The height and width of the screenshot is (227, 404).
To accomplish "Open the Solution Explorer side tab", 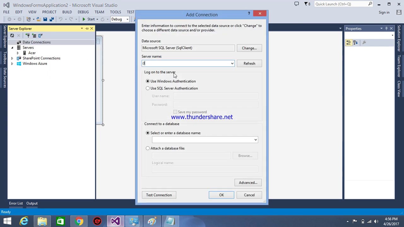I will [x=399, y=38].
